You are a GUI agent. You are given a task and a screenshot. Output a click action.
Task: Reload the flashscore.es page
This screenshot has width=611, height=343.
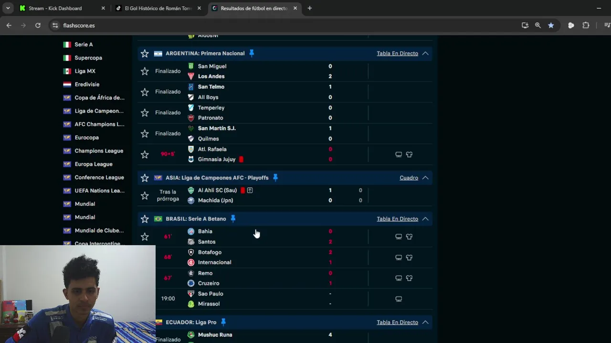pos(38,25)
